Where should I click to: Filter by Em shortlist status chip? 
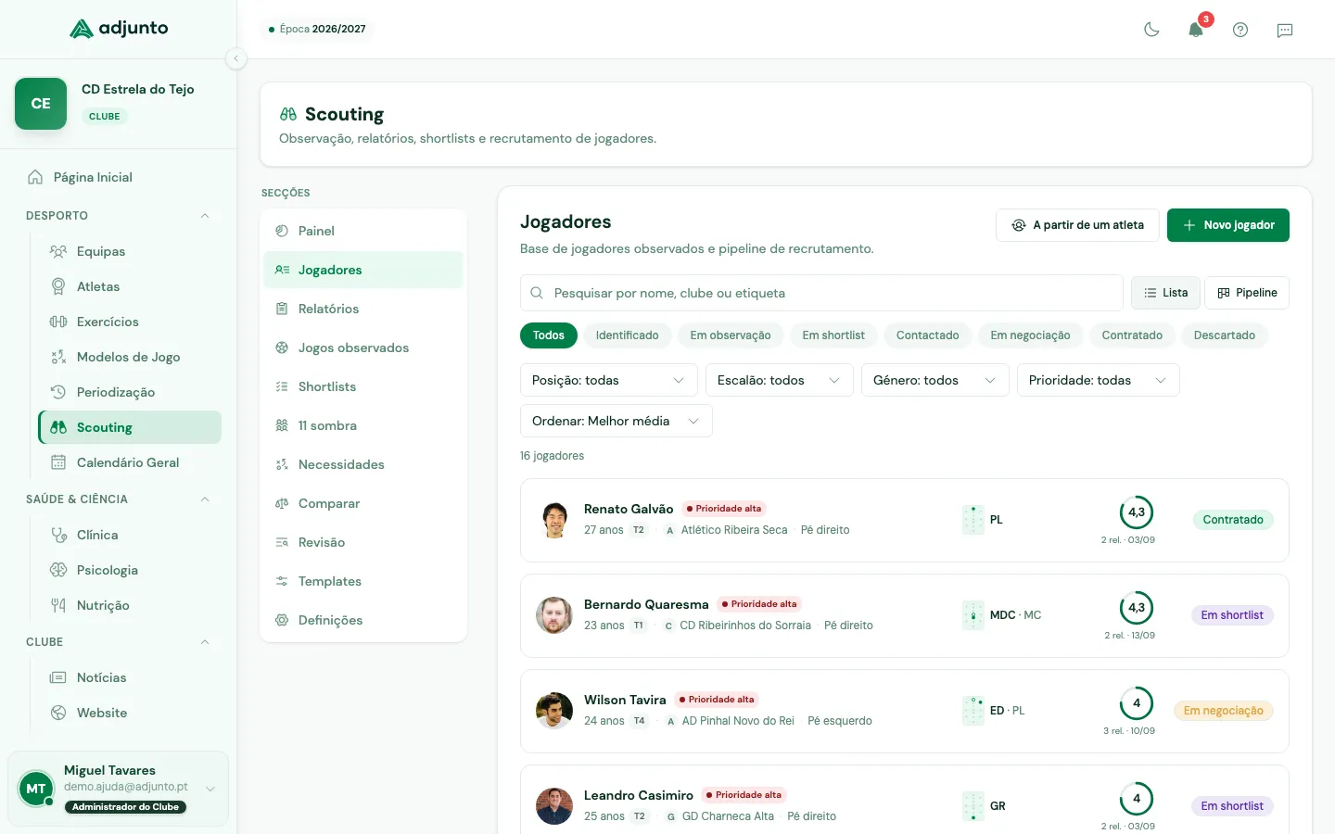[x=833, y=335]
